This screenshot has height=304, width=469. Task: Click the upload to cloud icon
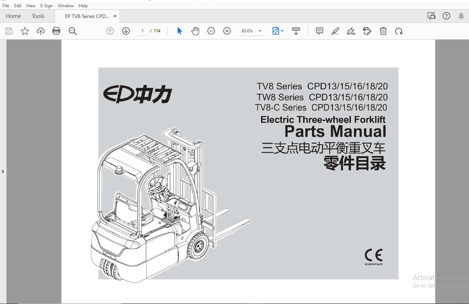(x=41, y=31)
